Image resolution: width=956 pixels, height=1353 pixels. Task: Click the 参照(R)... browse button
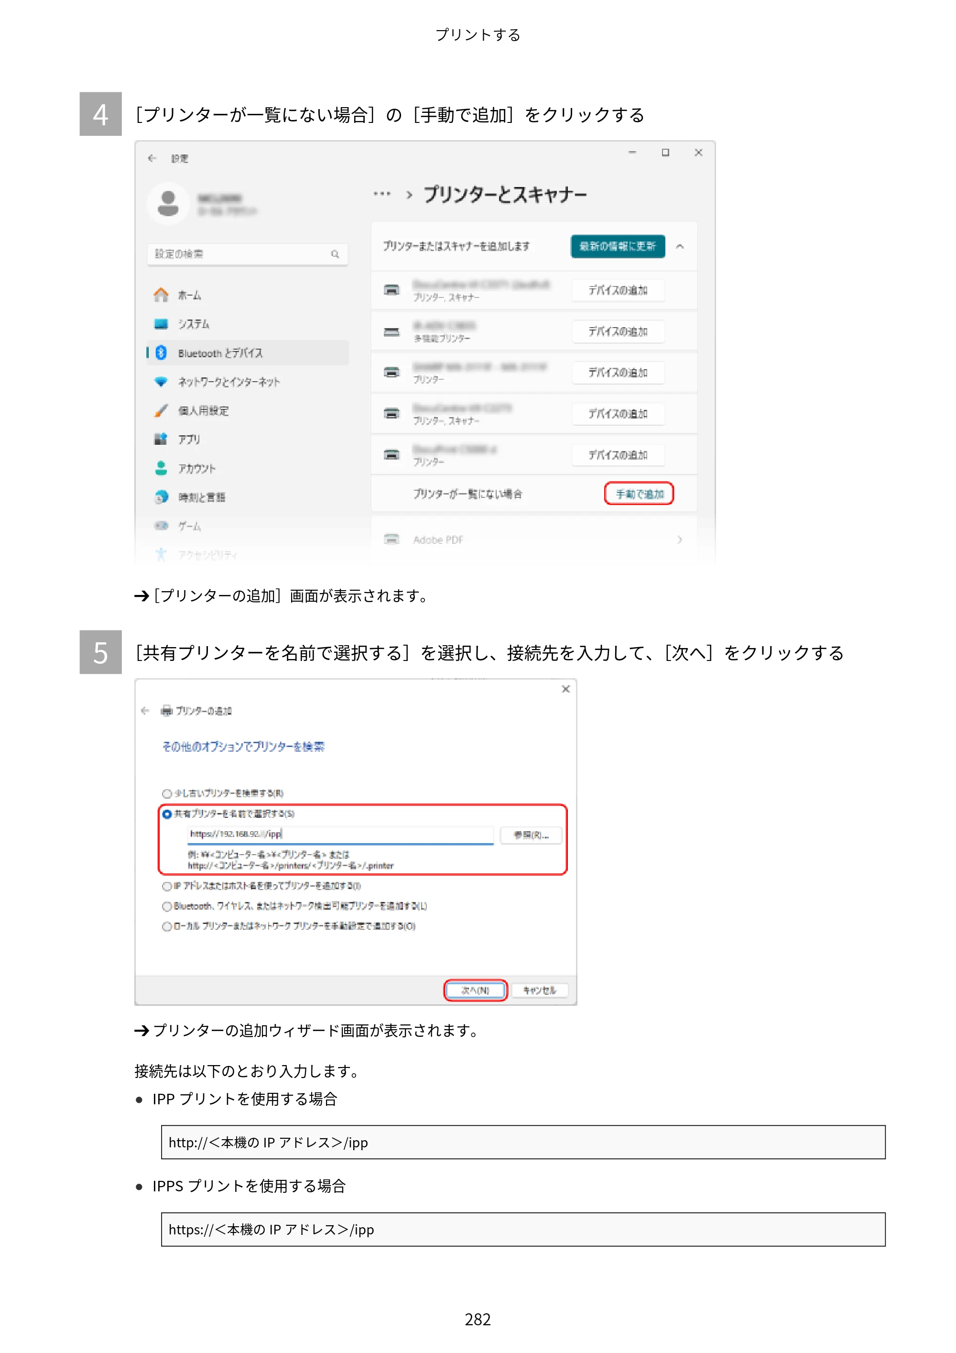coord(532,835)
